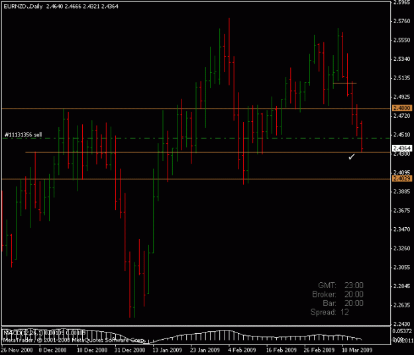Image resolution: width=414 pixels, height=355 pixels.
Task: Click the EURNZD.,Daily chart title text
Action: (23, 7)
